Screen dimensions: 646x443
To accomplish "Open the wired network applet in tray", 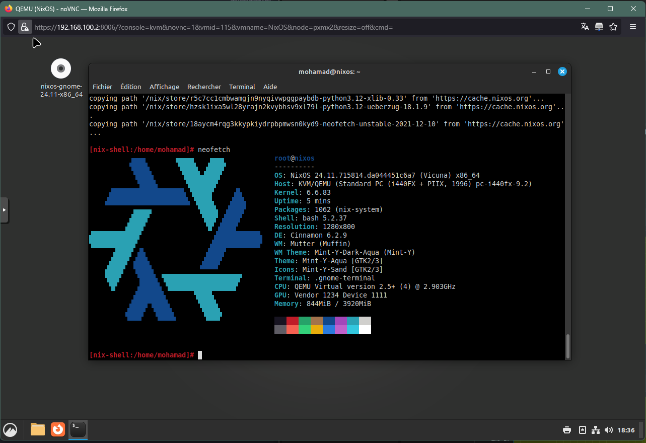I will (x=596, y=430).
